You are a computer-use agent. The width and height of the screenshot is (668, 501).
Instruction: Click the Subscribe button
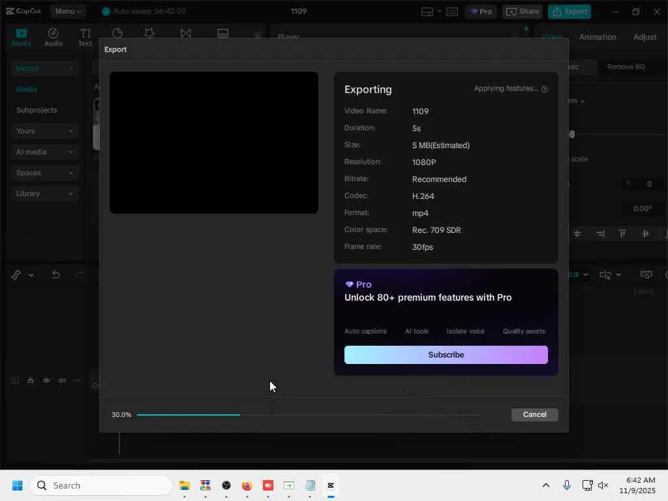click(446, 355)
